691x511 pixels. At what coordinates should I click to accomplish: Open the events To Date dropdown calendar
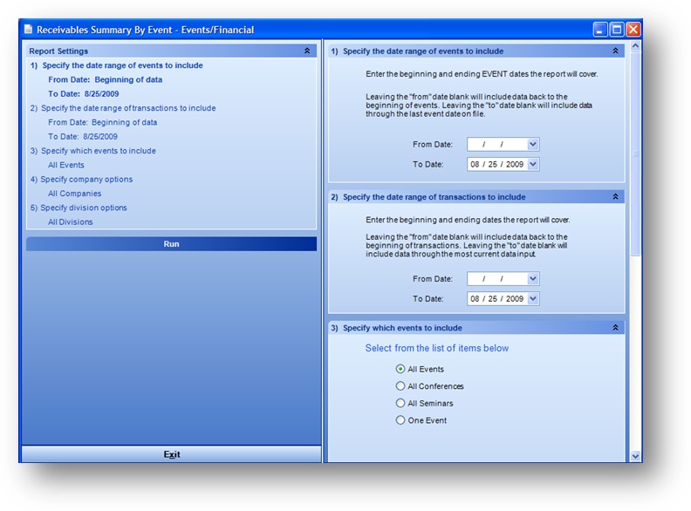[533, 164]
